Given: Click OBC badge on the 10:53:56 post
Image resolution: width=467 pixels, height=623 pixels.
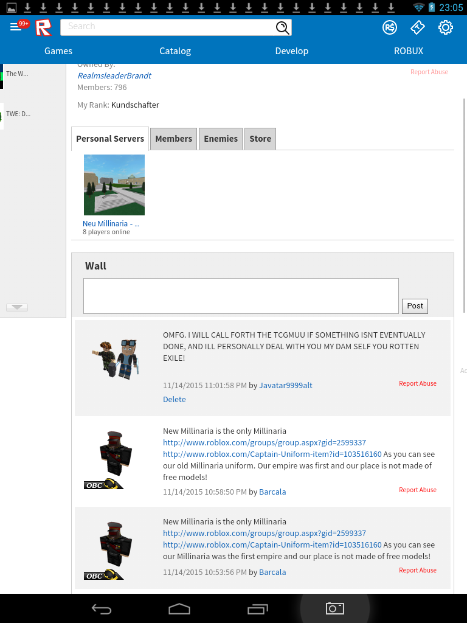Looking at the screenshot, I should coord(103,575).
